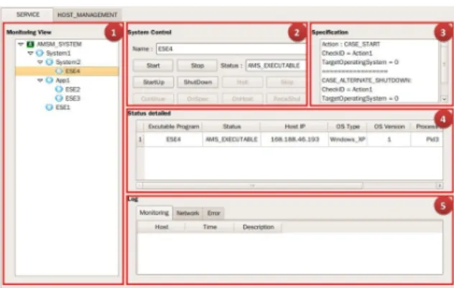Image resolution: width=454 pixels, height=288 pixels.
Task: Click the 'Action : CASE_START' specification line
Action: pos(351,44)
